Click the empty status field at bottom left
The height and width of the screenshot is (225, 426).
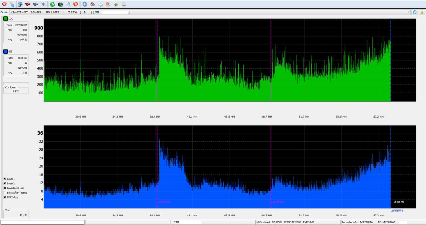pyautogui.click(x=43, y=222)
